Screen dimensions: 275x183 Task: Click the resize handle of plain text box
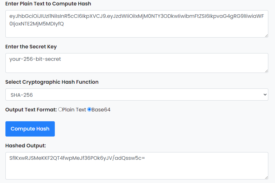tap(266, 35)
